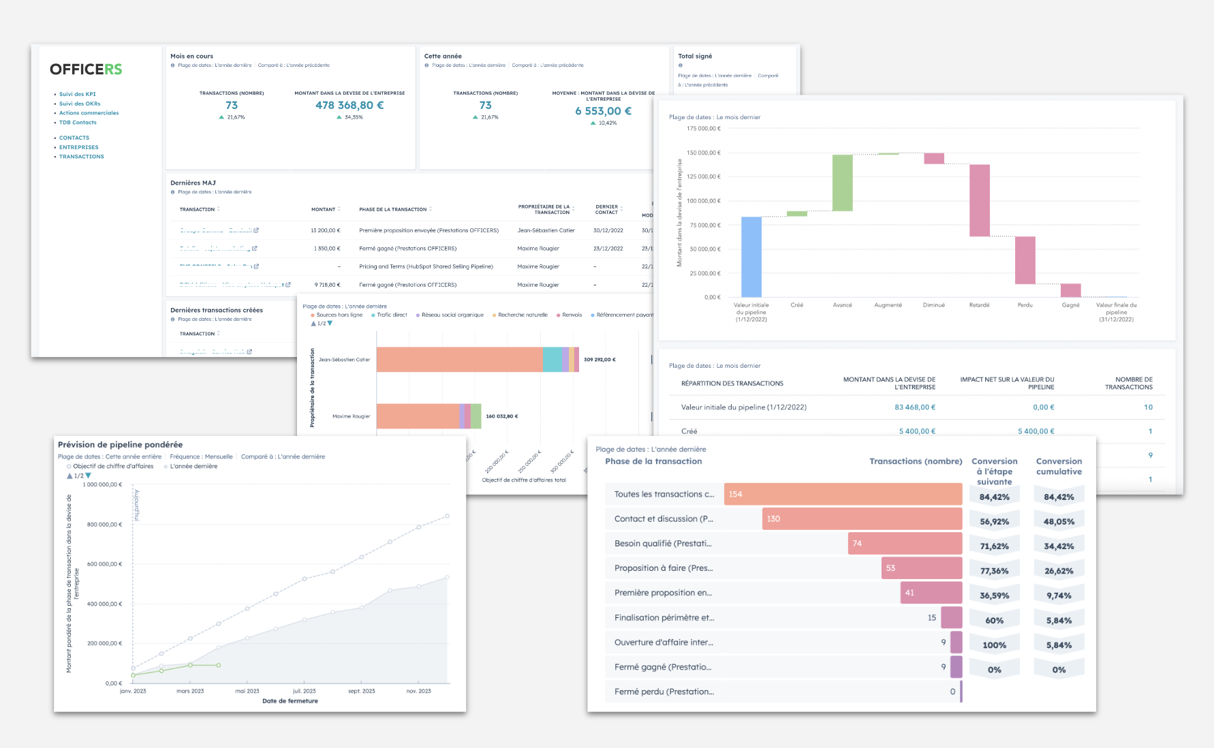Screen dimensions: 1214x748
Task: Click the info icon under Dernières MAJ title
Action: pyautogui.click(x=173, y=192)
